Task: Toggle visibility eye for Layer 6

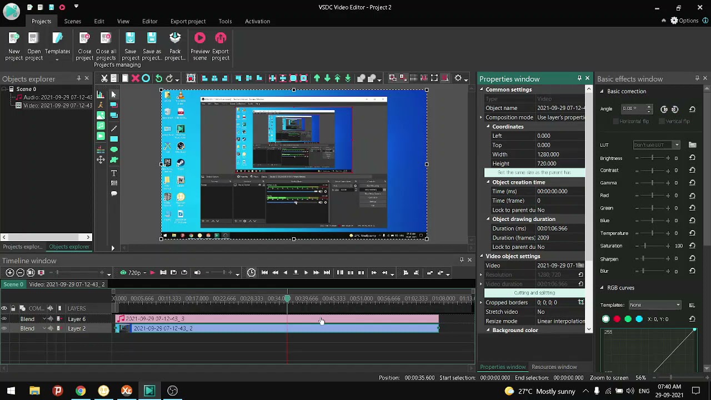Action: (x=4, y=319)
